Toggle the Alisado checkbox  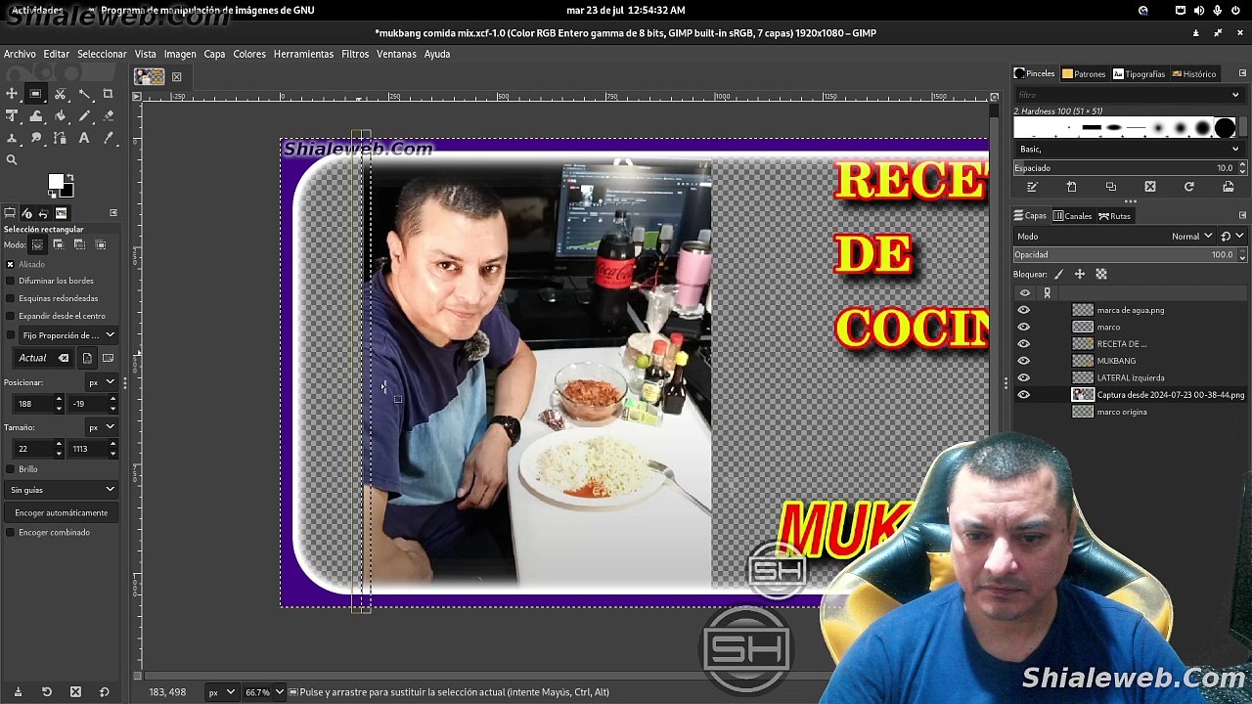(x=11, y=264)
